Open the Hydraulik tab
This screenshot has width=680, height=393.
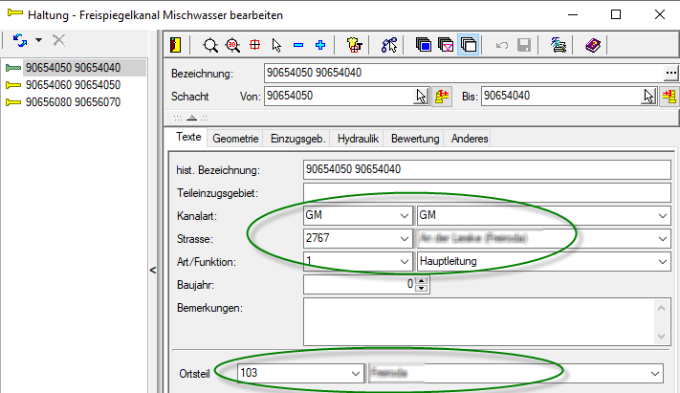pyautogui.click(x=359, y=139)
